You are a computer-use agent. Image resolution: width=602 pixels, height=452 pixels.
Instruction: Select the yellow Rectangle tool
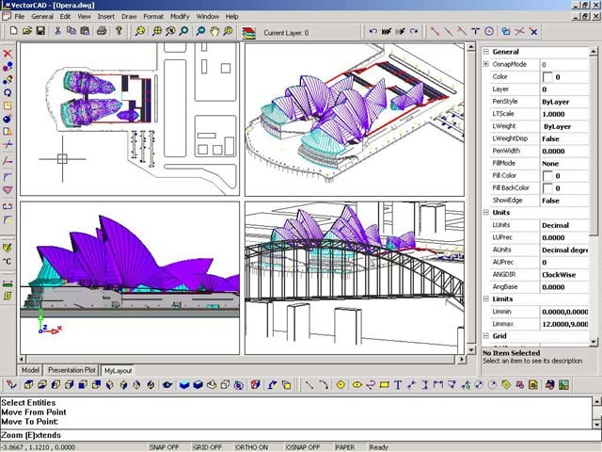coord(384,385)
